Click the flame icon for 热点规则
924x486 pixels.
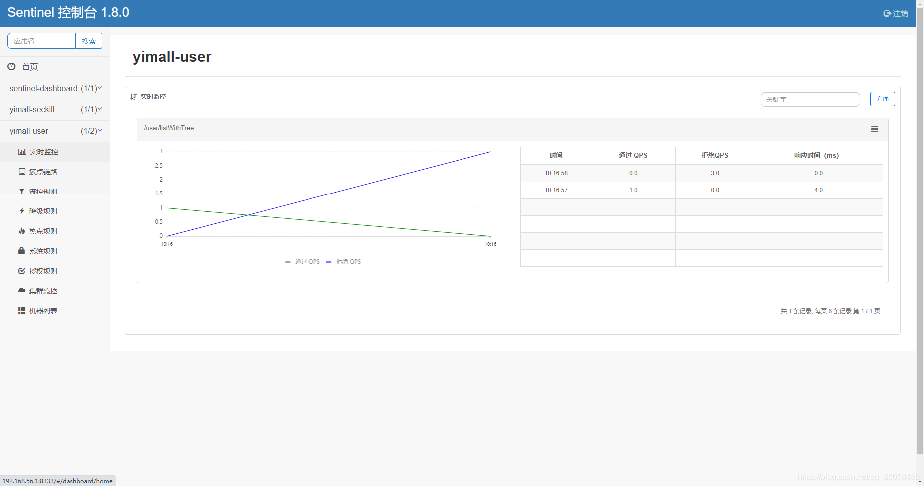point(22,231)
